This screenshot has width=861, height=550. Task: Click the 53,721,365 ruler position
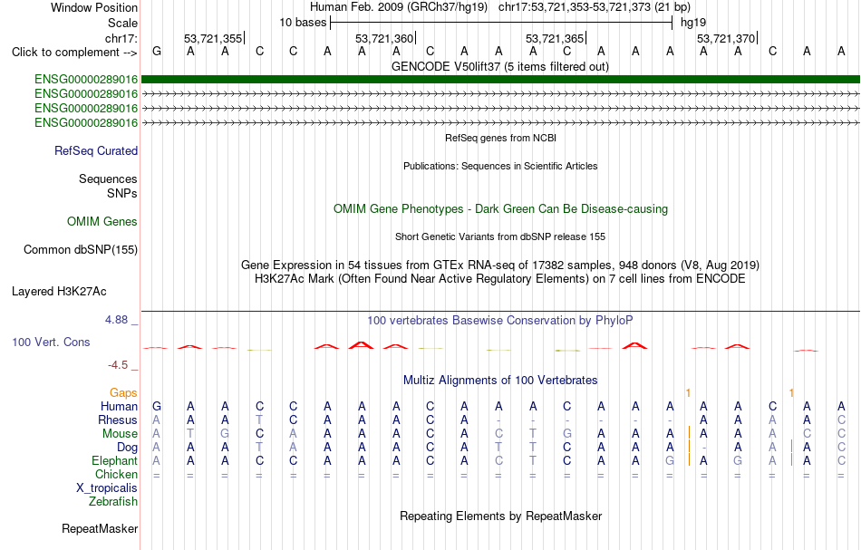[x=555, y=38]
